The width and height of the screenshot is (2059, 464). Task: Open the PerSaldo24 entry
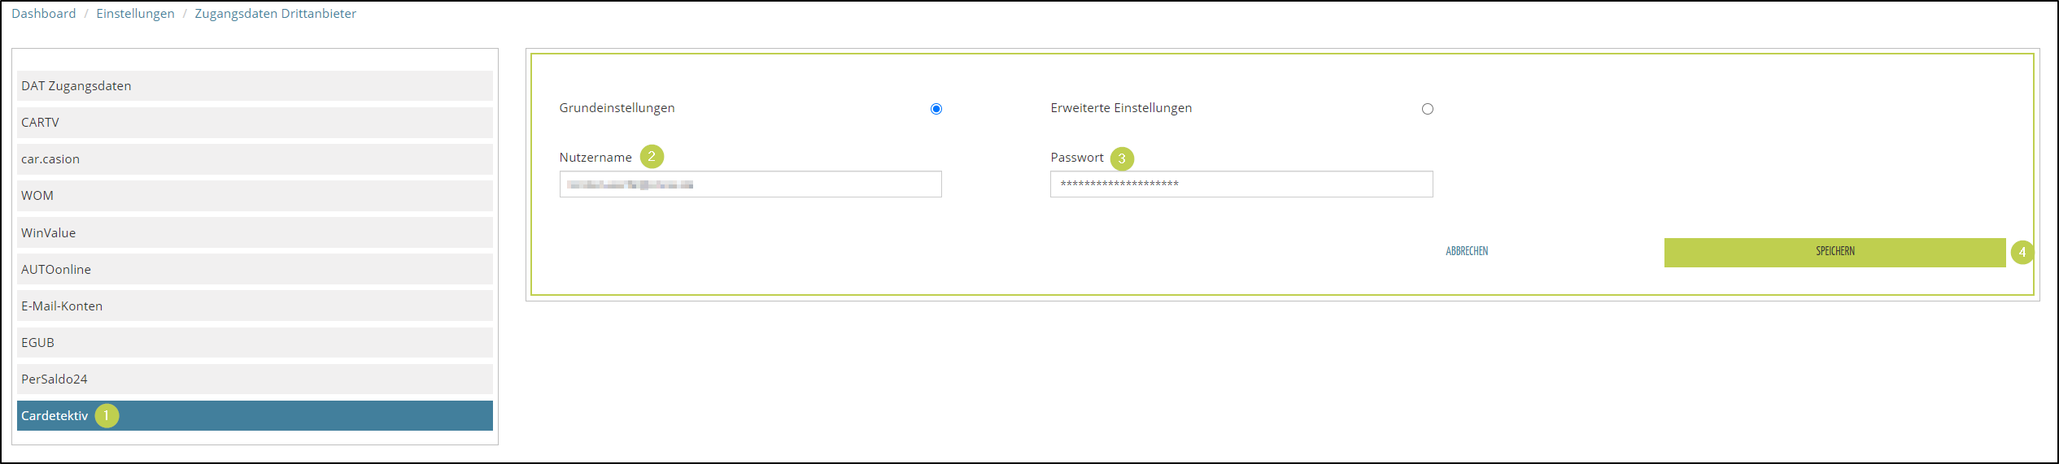pyautogui.click(x=255, y=379)
